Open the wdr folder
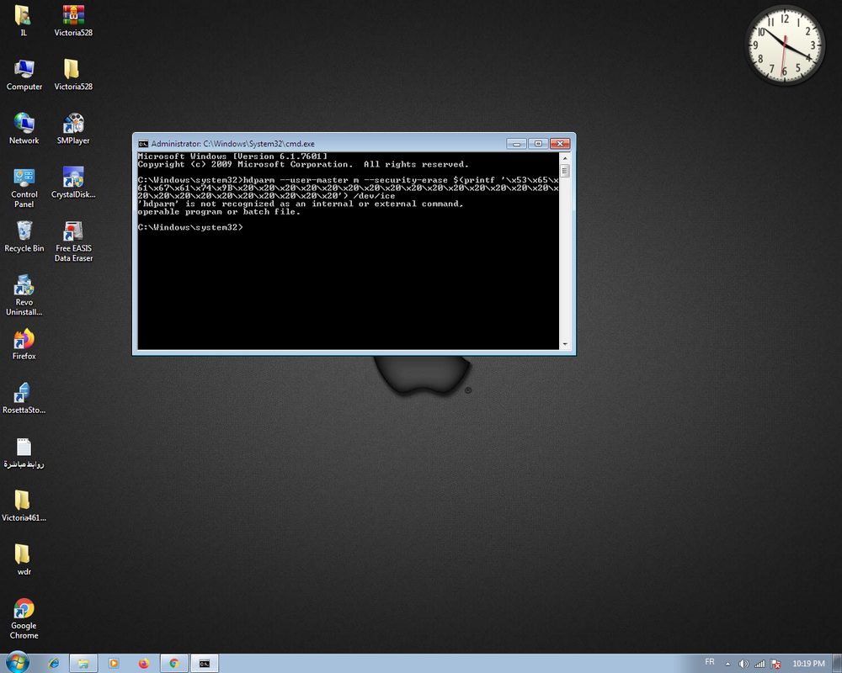This screenshot has height=673, width=842. (24, 559)
